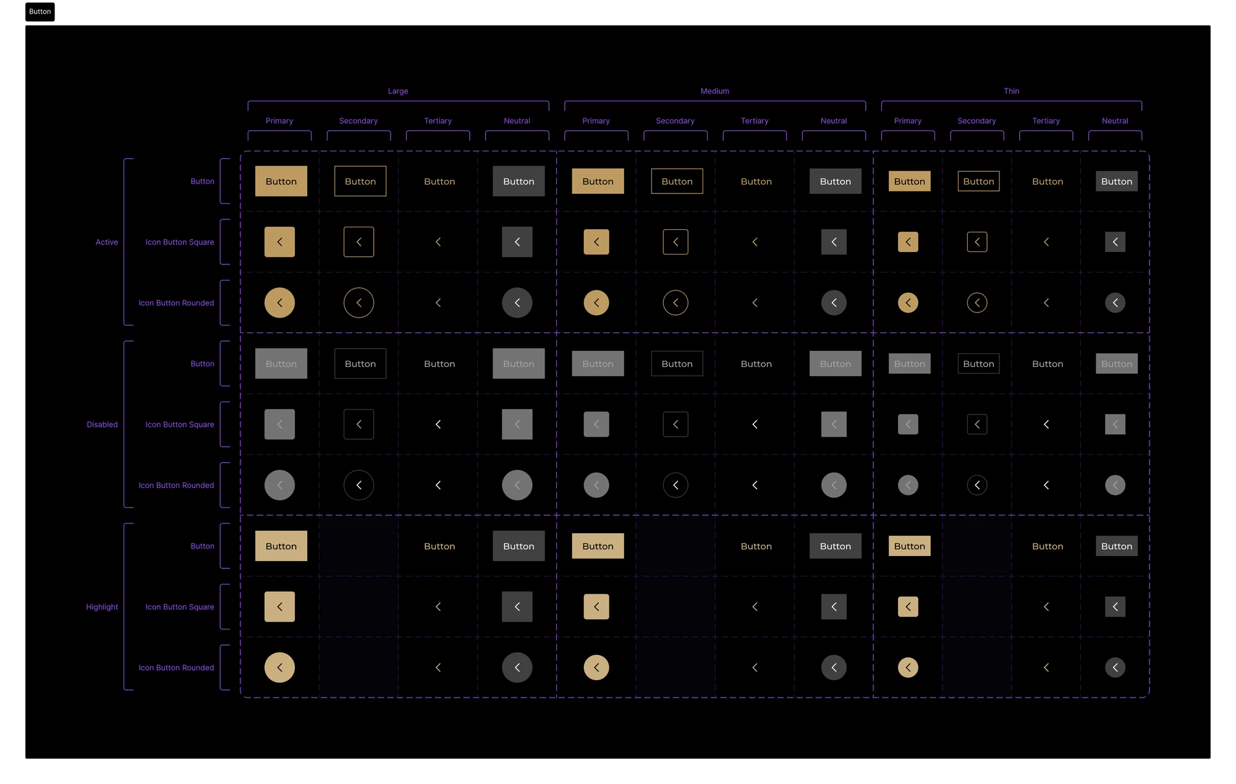The image size is (1236, 784).
Task: Click the Medium Neutral Active Button
Action: 836,181
